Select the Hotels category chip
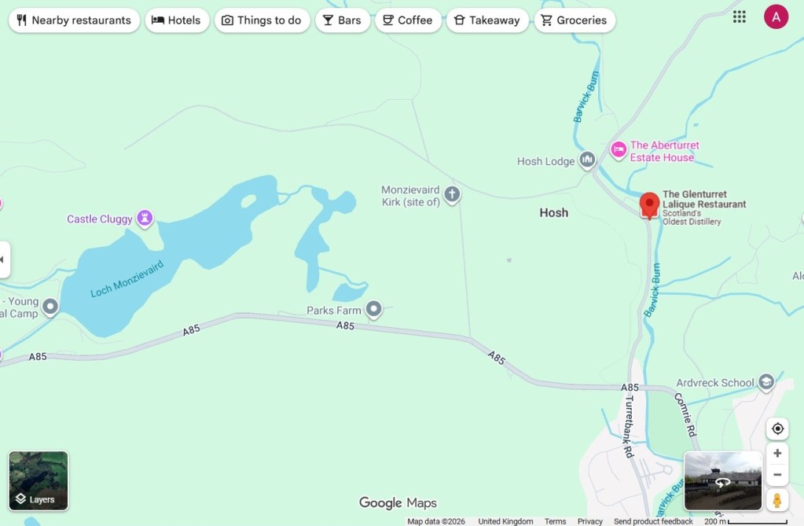Viewport: 804px width, 526px height. pos(177,20)
